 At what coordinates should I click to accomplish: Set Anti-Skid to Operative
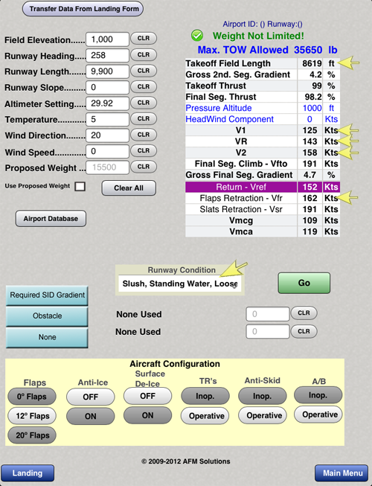tap(263, 415)
